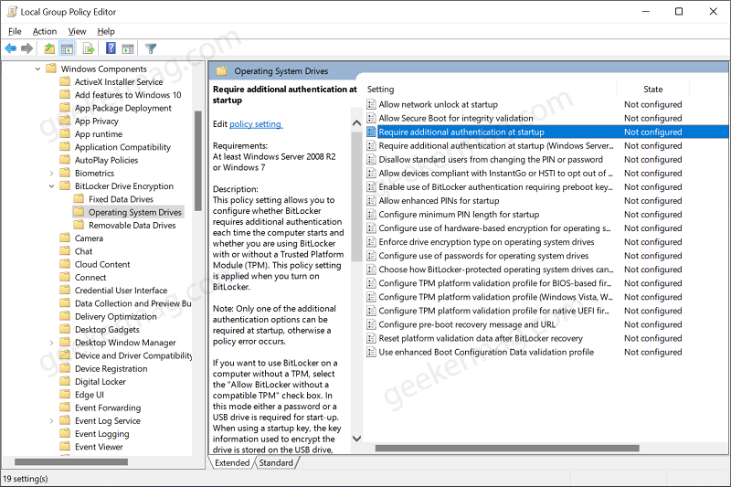Viewport: 731px width, 487px height.
Task: Click folder icon beside Digital Locker
Action: 65,382
